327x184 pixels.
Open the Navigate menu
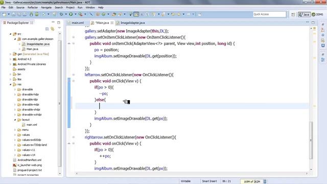(x=46, y=8)
